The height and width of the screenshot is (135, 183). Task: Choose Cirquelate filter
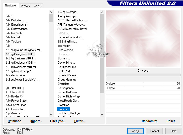[x=64, y=84]
